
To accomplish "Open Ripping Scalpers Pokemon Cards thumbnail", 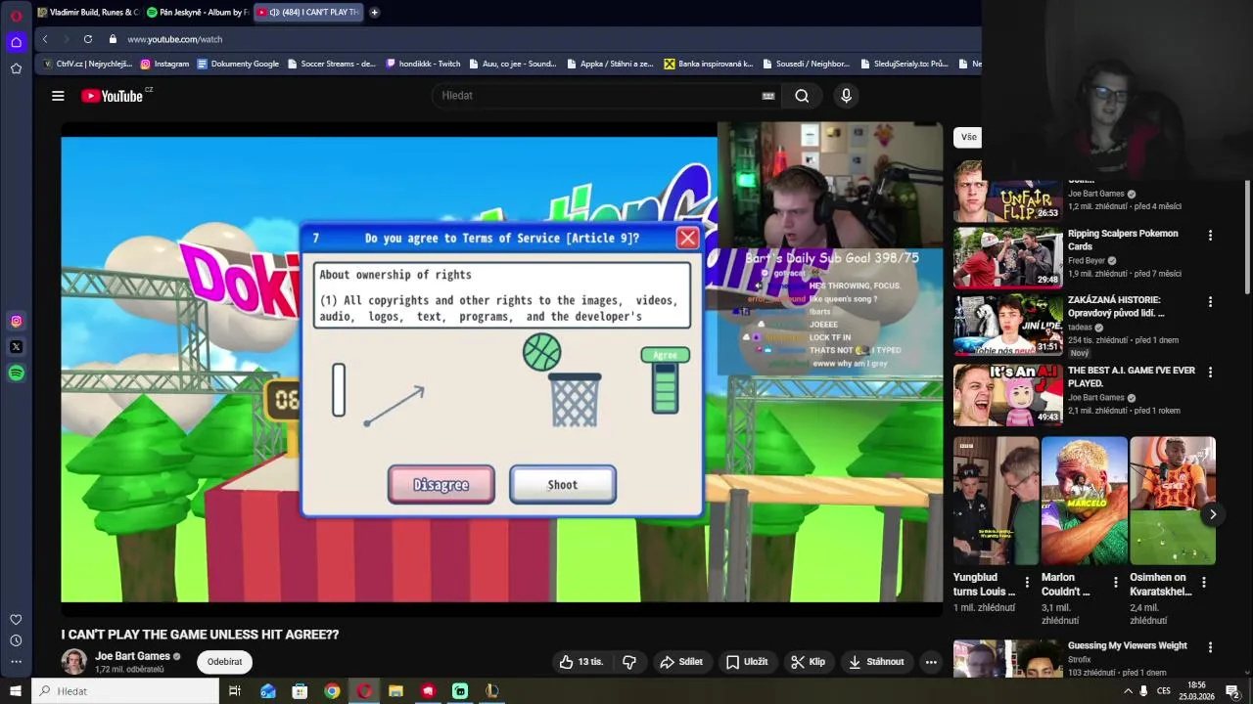I will 1007,258.
